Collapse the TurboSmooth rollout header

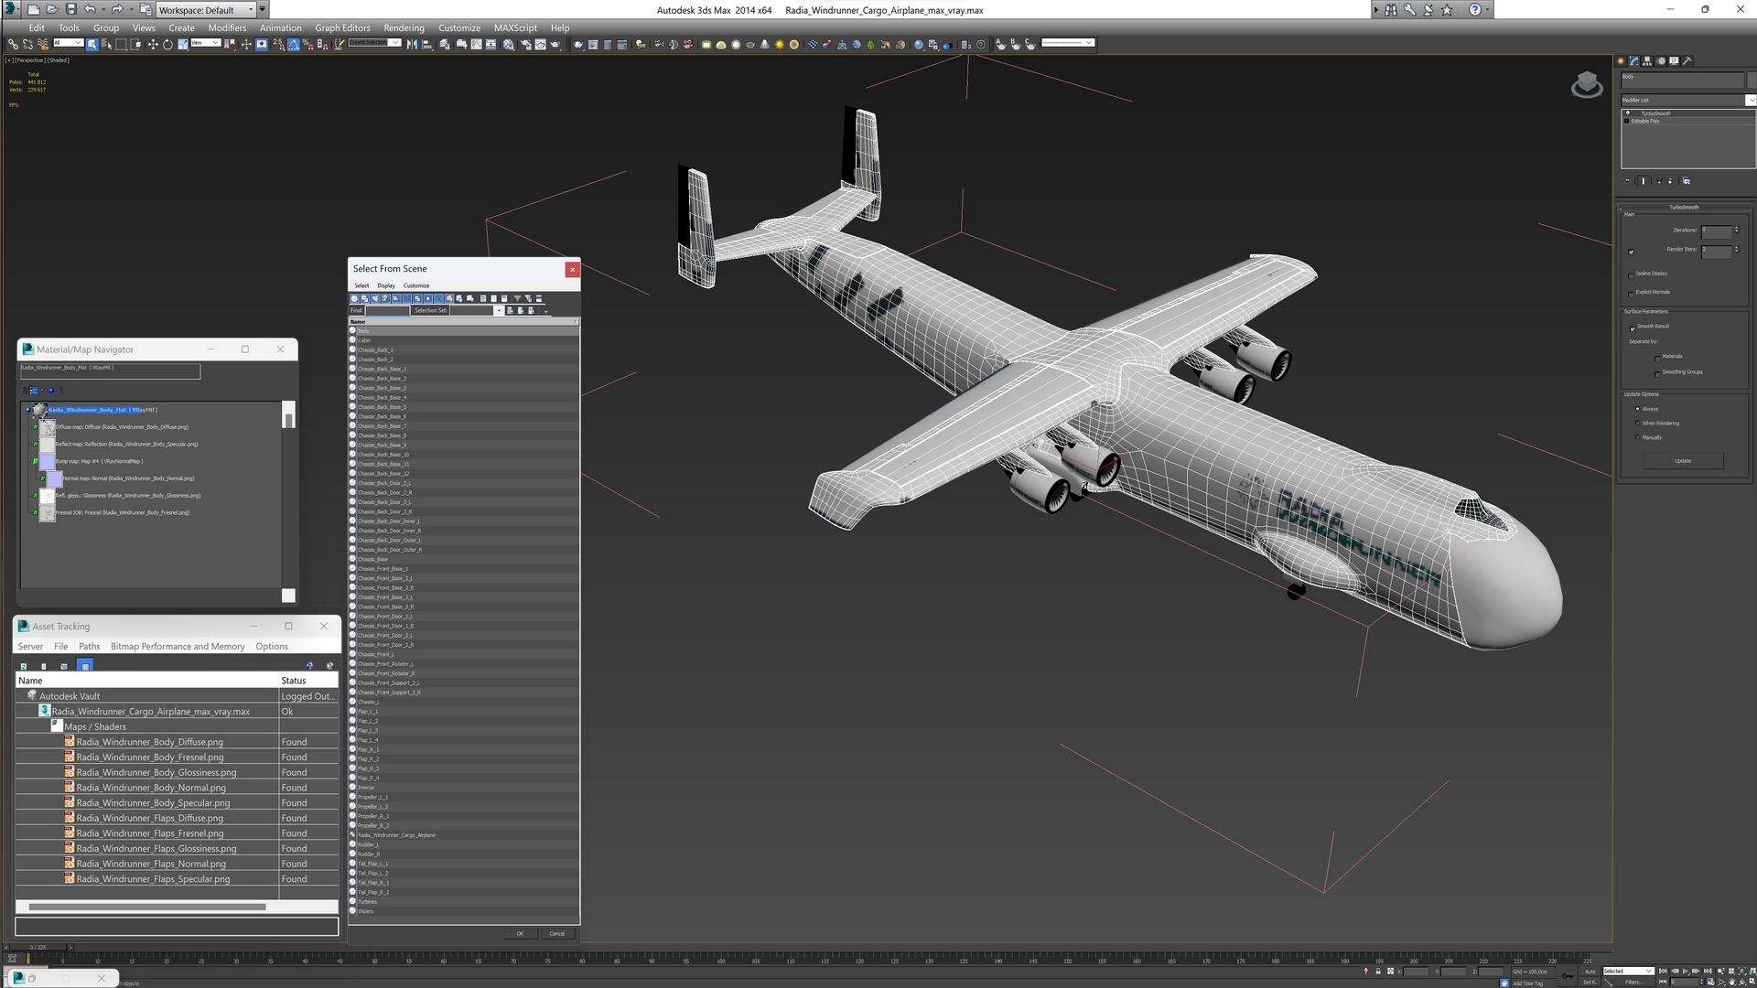coord(1684,207)
